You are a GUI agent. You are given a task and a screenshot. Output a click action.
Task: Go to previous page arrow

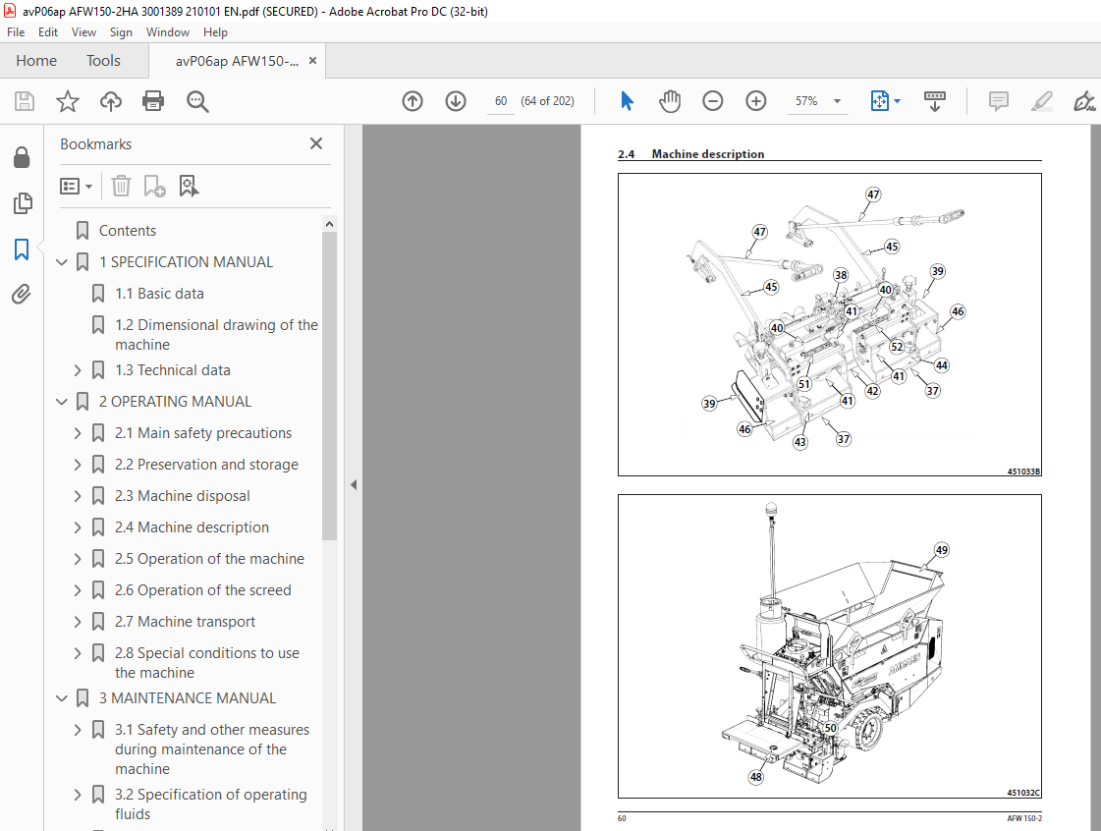coord(413,101)
